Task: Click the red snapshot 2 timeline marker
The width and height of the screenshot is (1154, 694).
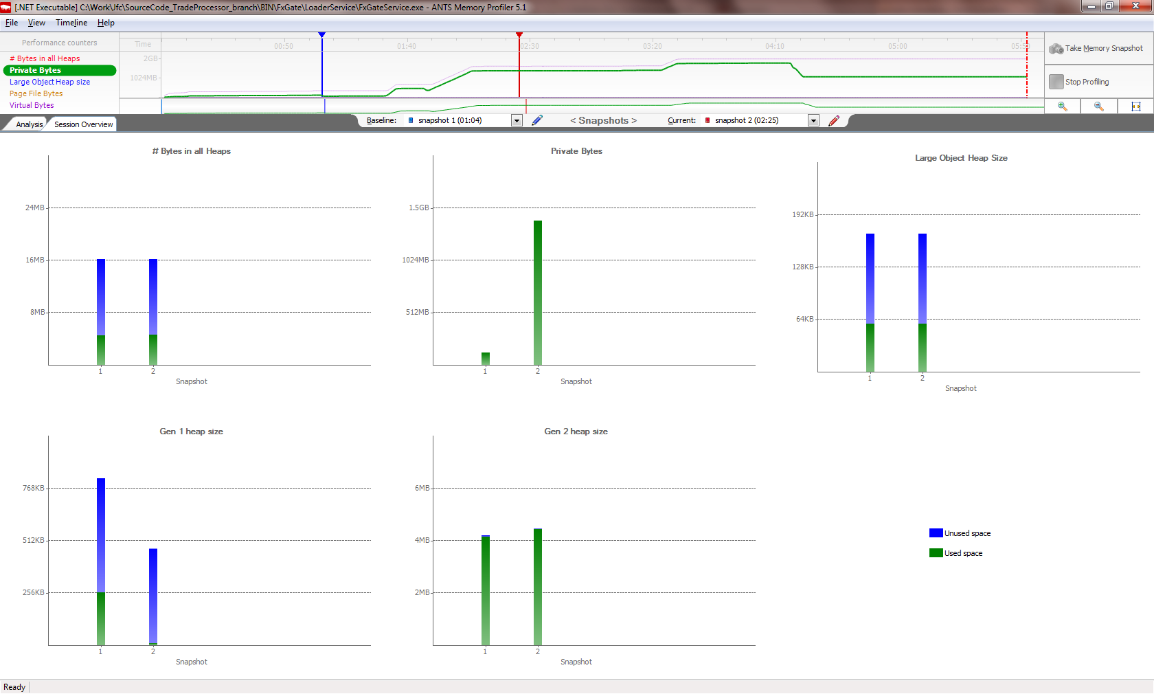Action: [519, 34]
